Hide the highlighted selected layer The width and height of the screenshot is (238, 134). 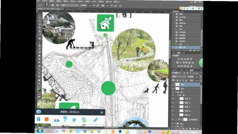tap(173, 85)
